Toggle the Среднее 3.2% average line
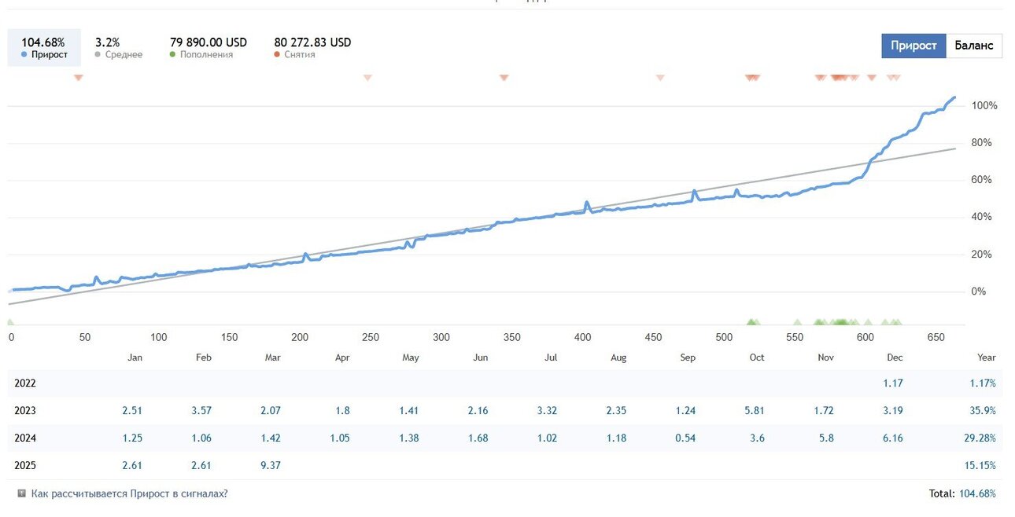This screenshot has height=517, width=1015. [x=118, y=48]
